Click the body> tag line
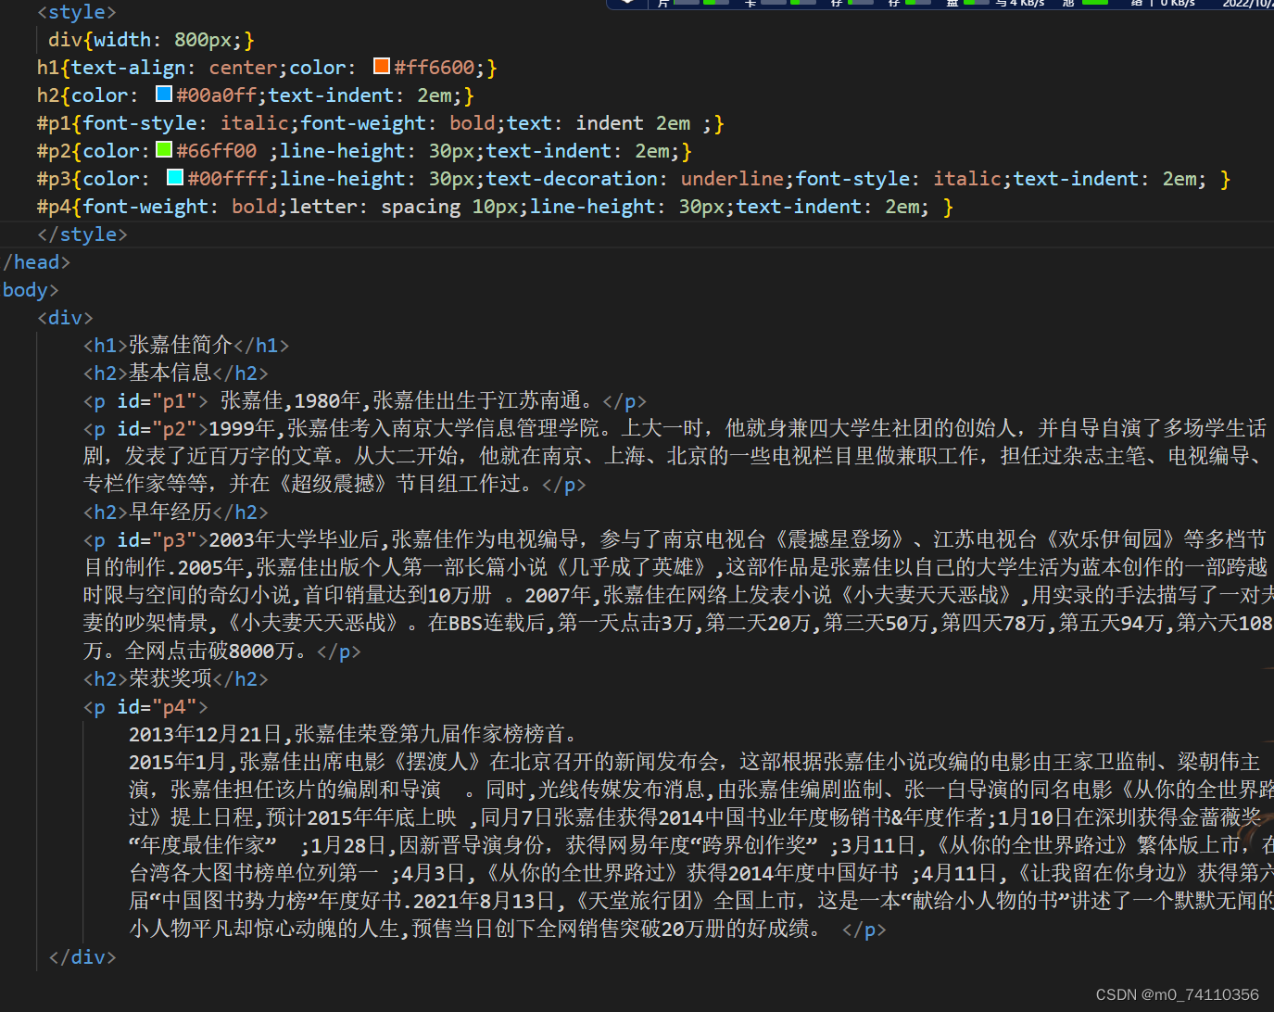This screenshot has width=1274, height=1012. [x=31, y=290]
